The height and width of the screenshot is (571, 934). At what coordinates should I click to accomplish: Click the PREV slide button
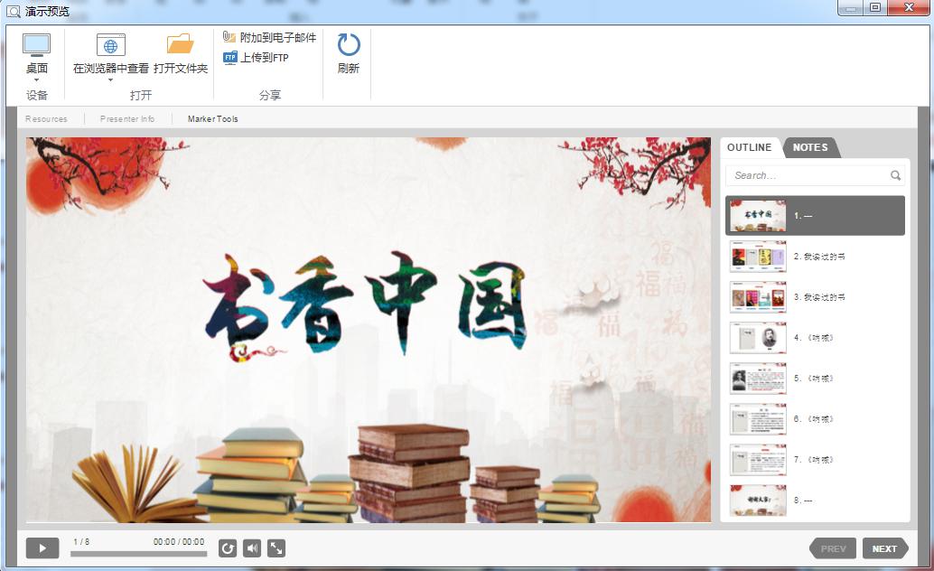(x=833, y=548)
